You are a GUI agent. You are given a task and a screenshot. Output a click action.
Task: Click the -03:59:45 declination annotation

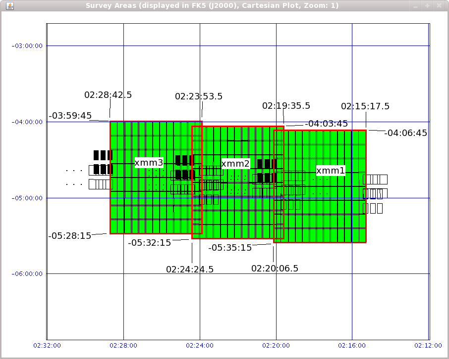point(70,116)
